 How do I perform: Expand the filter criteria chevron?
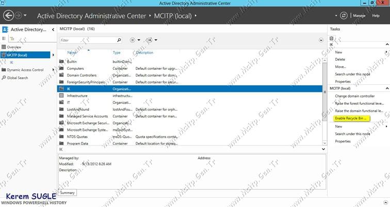321,40
